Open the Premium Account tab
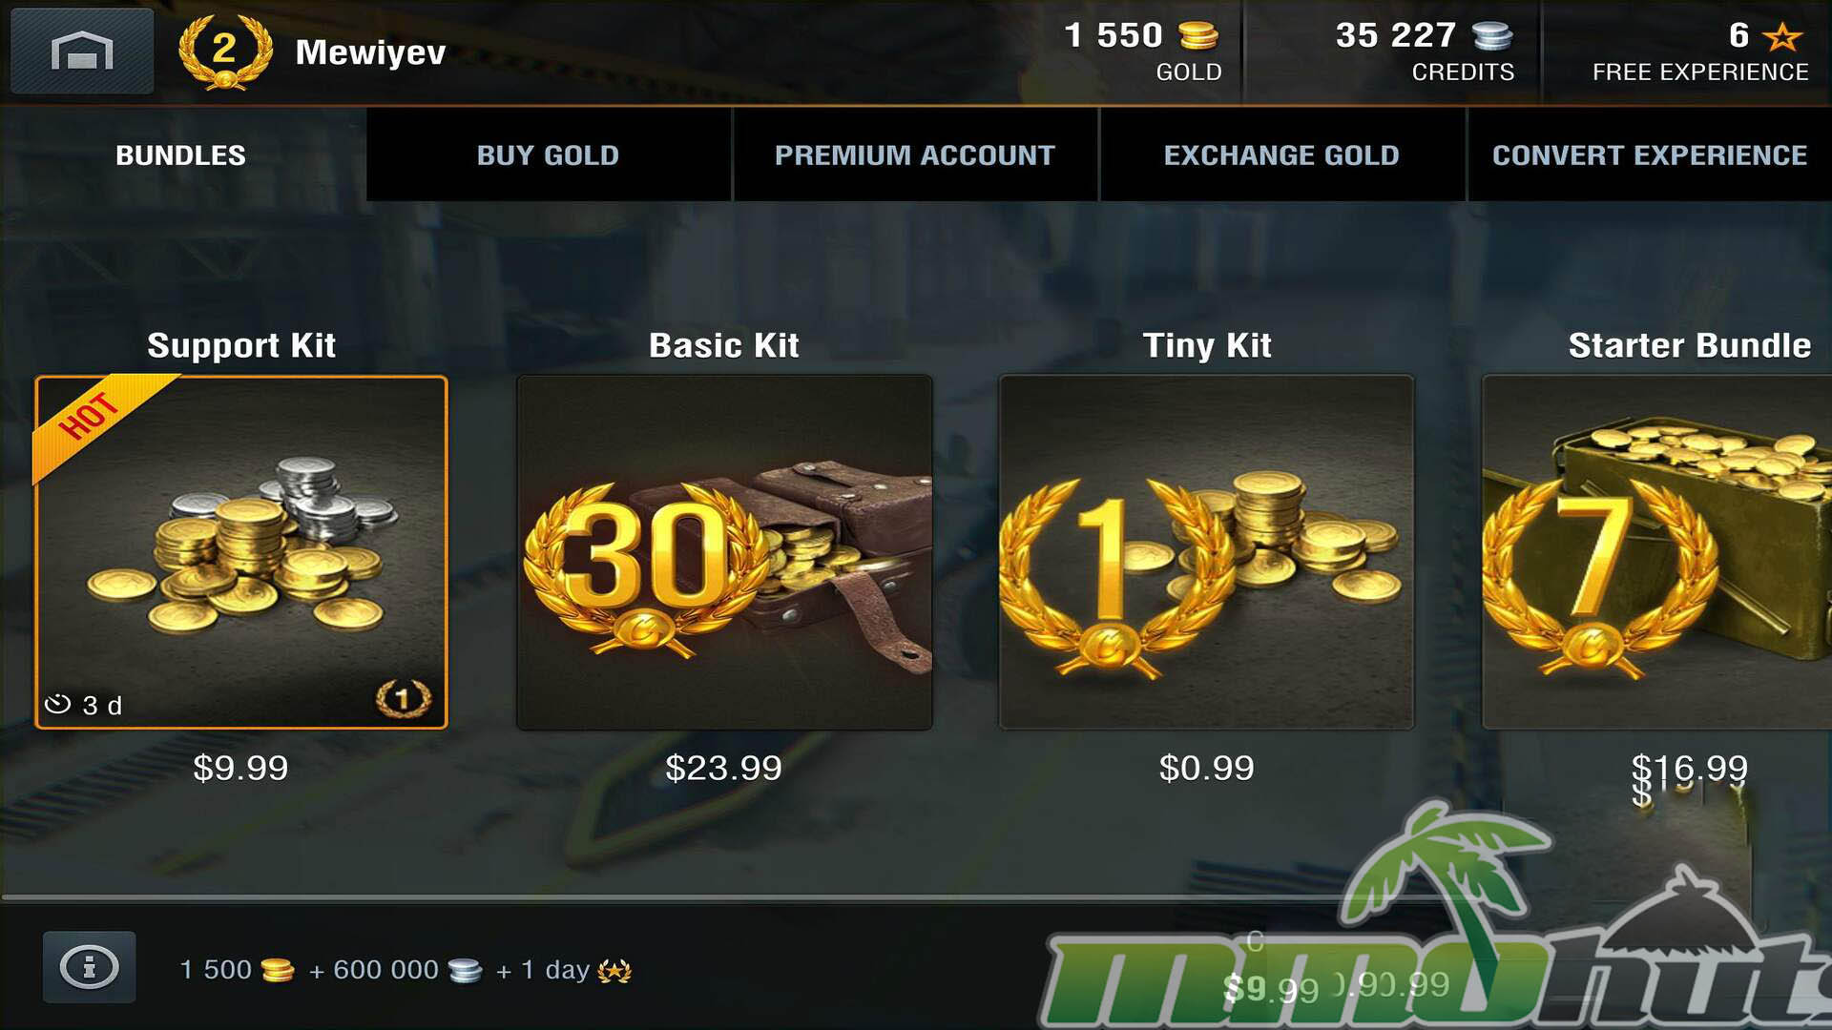 point(915,154)
